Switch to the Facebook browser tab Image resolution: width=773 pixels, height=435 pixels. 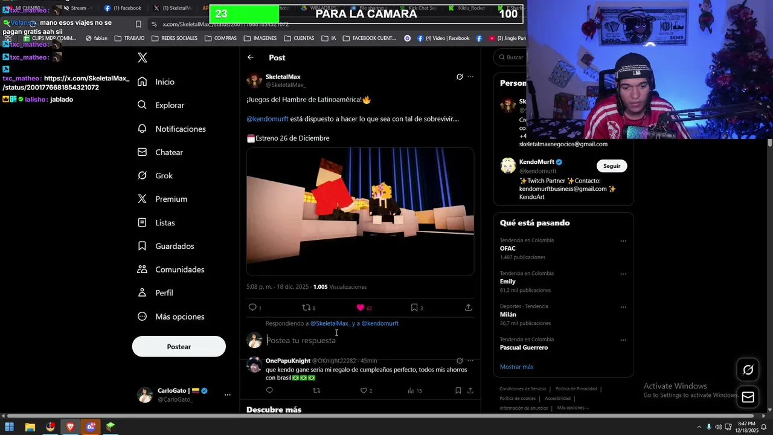tap(123, 8)
